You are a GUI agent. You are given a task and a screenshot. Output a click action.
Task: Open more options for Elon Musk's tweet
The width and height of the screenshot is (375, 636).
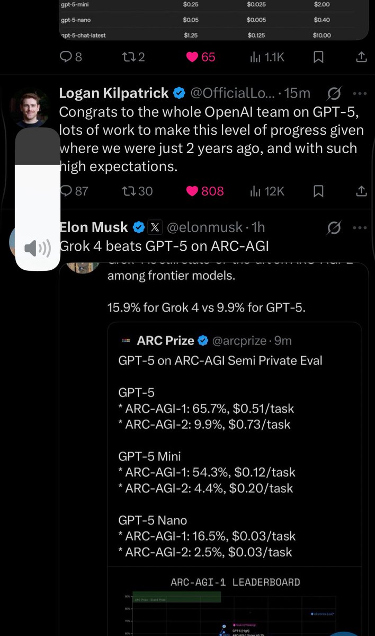tap(360, 228)
